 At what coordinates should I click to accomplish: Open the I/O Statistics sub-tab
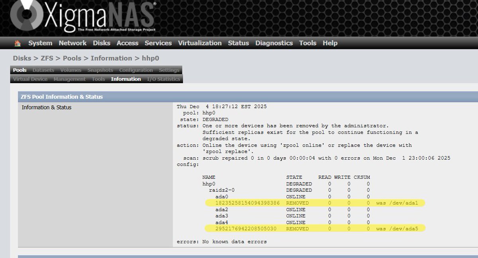click(163, 79)
